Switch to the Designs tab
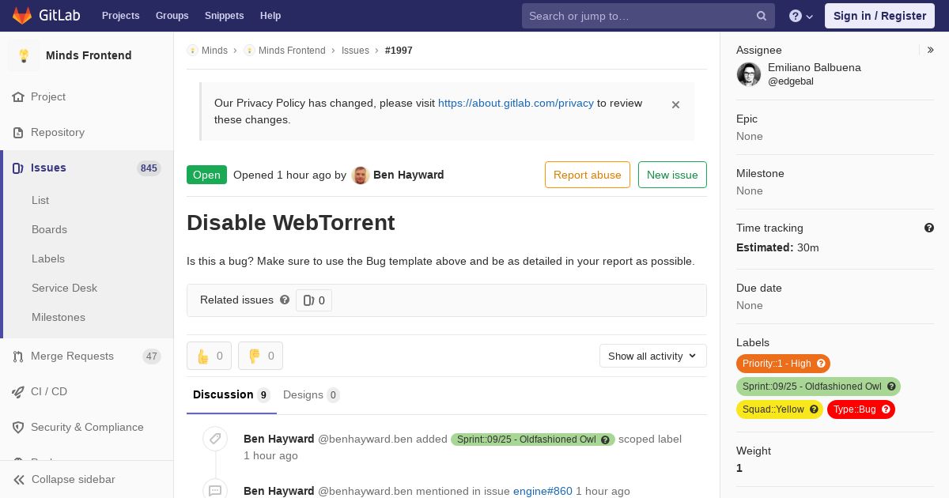Screen dimensions: 949x498 point(312,394)
